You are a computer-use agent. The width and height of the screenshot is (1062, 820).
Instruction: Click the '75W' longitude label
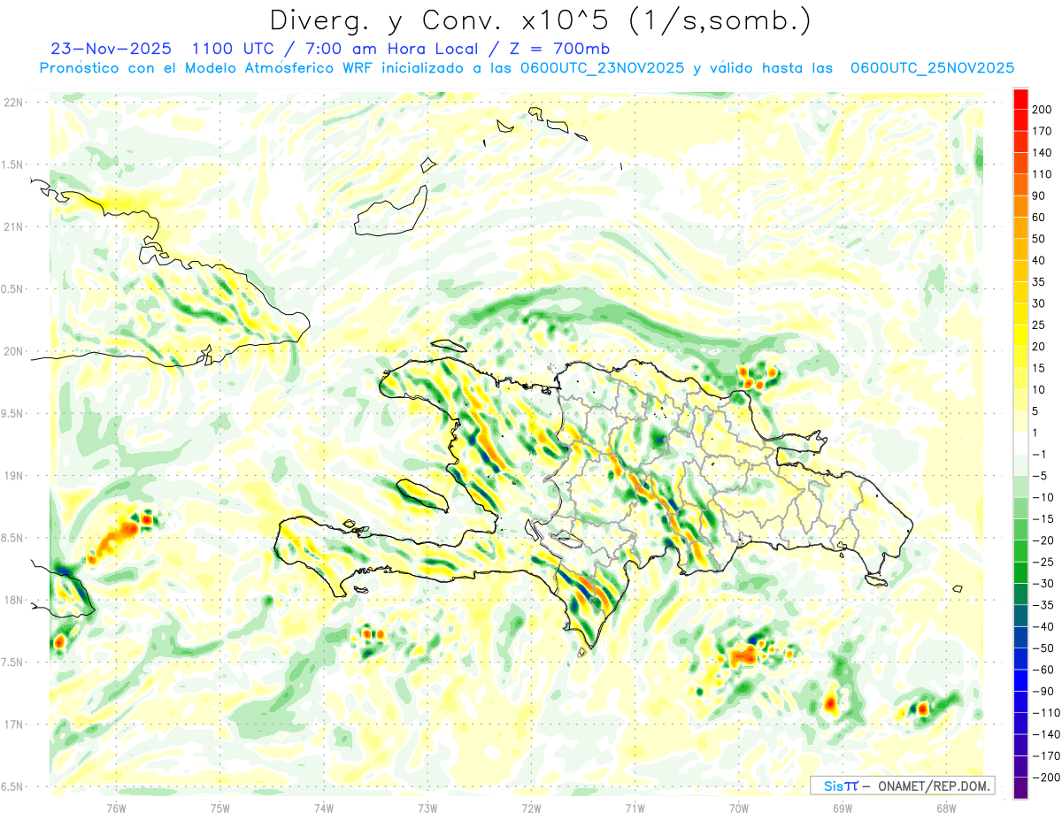(220, 808)
